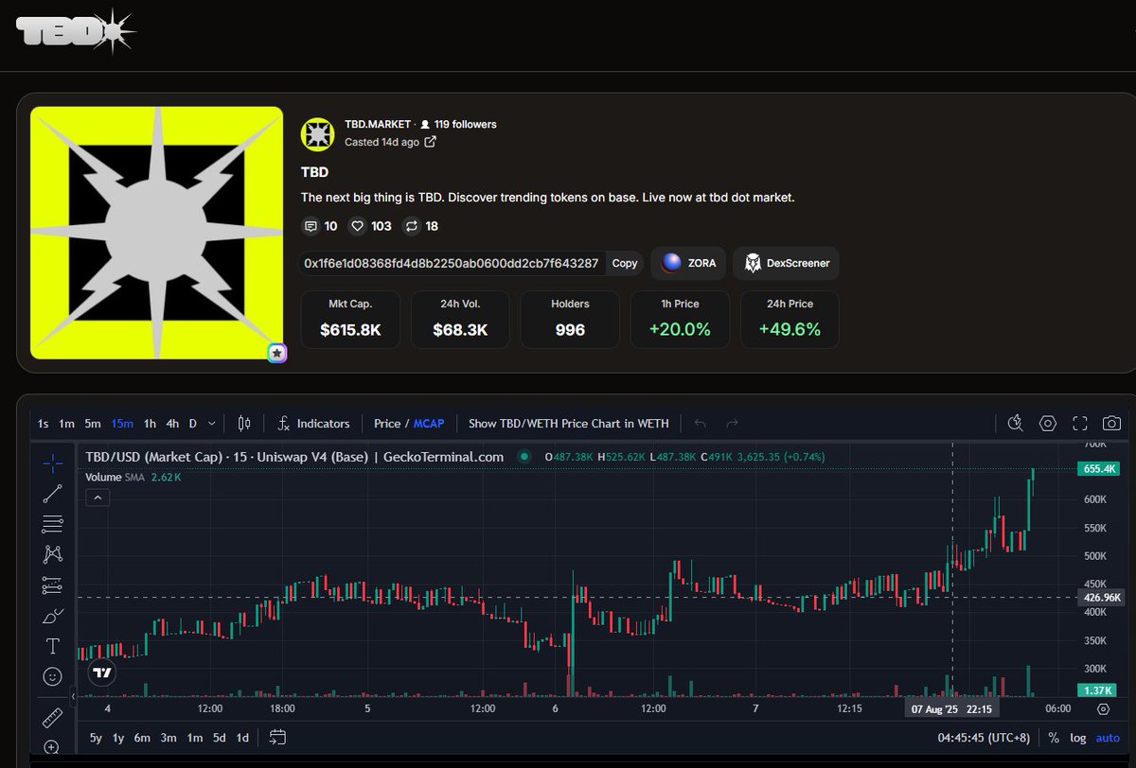Image resolution: width=1136 pixels, height=768 pixels.
Task: Click the recast icon showing 18
Action: [x=412, y=226]
